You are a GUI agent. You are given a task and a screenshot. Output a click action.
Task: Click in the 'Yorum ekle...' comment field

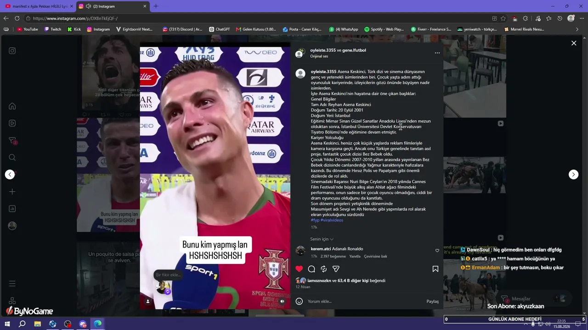365,302
